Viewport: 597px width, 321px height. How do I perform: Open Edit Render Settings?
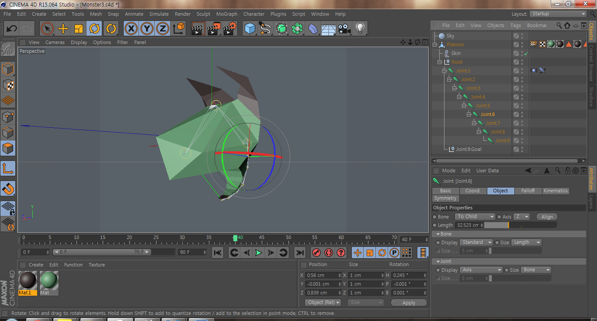(x=230, y=29)
